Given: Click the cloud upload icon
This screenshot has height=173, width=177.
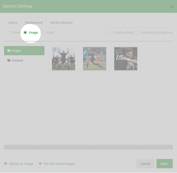Looking at the screenshot, I should (5, 164).
